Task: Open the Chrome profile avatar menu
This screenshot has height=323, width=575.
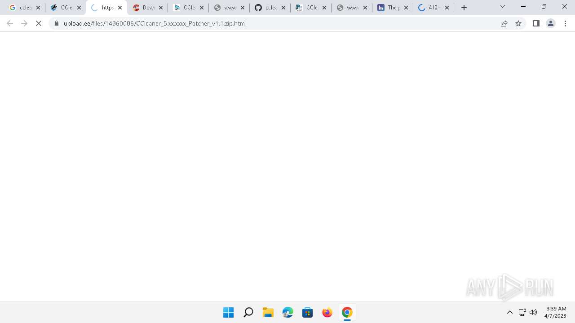Action: click(x=551, y=23)
